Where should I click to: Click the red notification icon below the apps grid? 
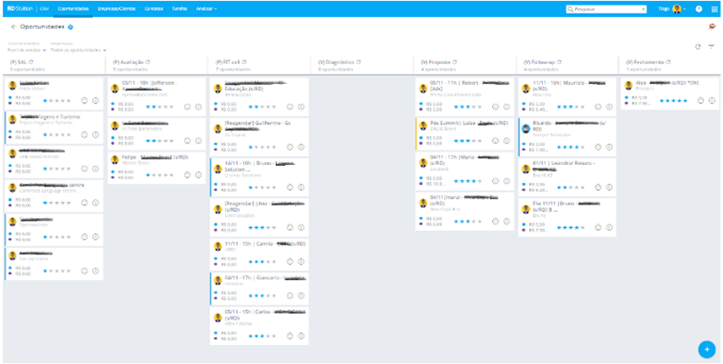click(x=713, y=27)
